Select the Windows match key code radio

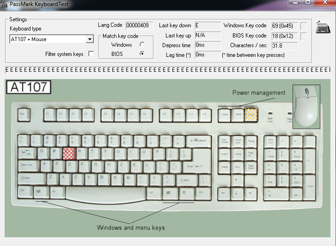click(142, 44)
